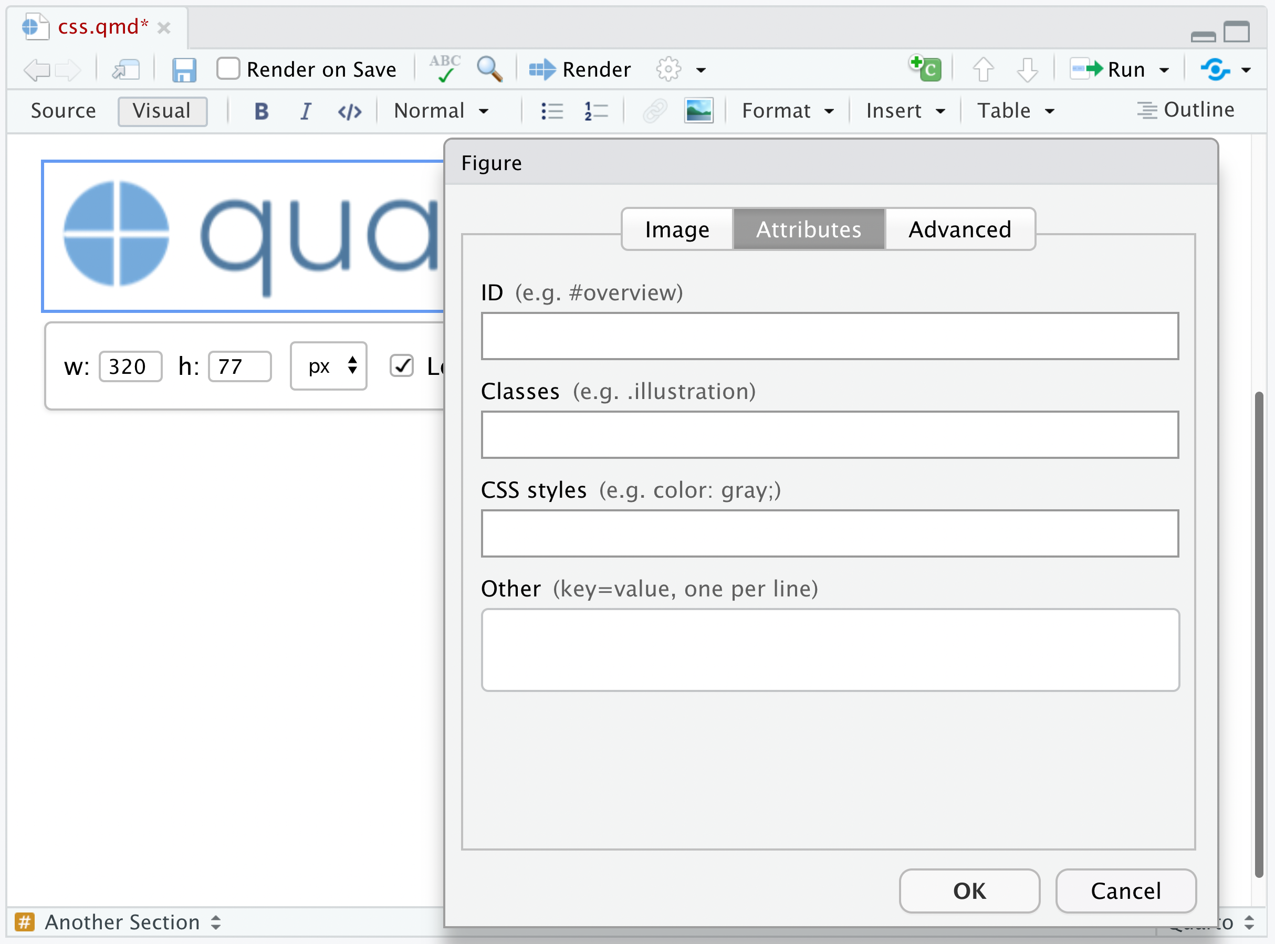Open Find/Replace magnifier icon
Image resolution: width=1275 pixels, height=944 pixels.
pos(489,69)
